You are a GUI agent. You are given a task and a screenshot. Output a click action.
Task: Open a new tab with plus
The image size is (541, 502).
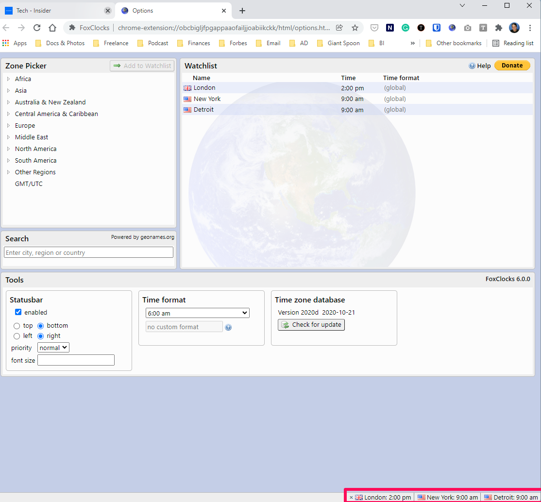242,11
